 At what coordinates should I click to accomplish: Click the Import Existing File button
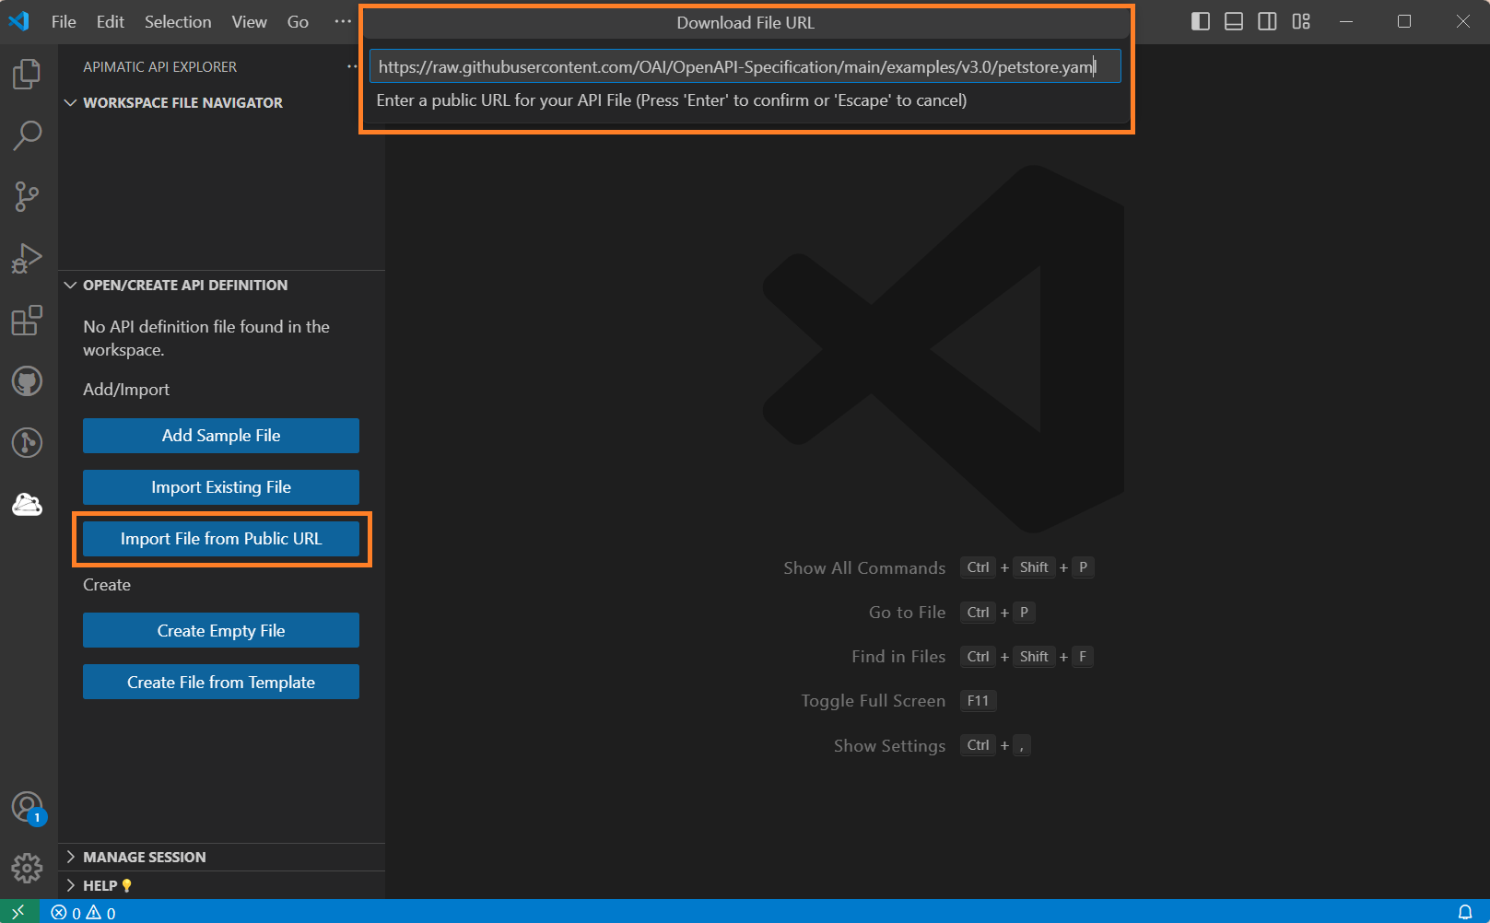[x=221, y=487]
